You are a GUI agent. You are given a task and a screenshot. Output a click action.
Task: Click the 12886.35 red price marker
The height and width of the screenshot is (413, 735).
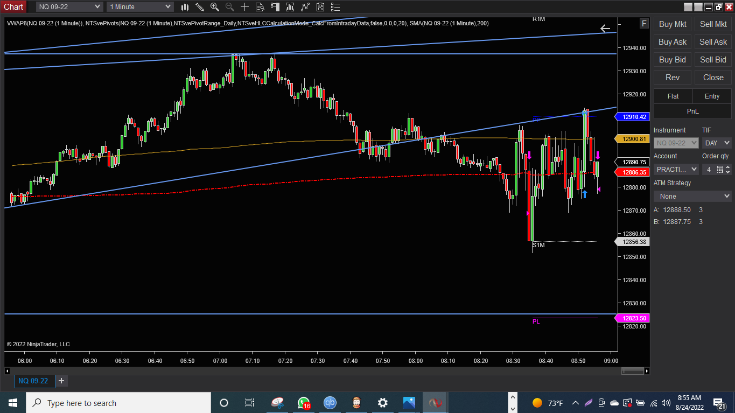coord(633,172)
